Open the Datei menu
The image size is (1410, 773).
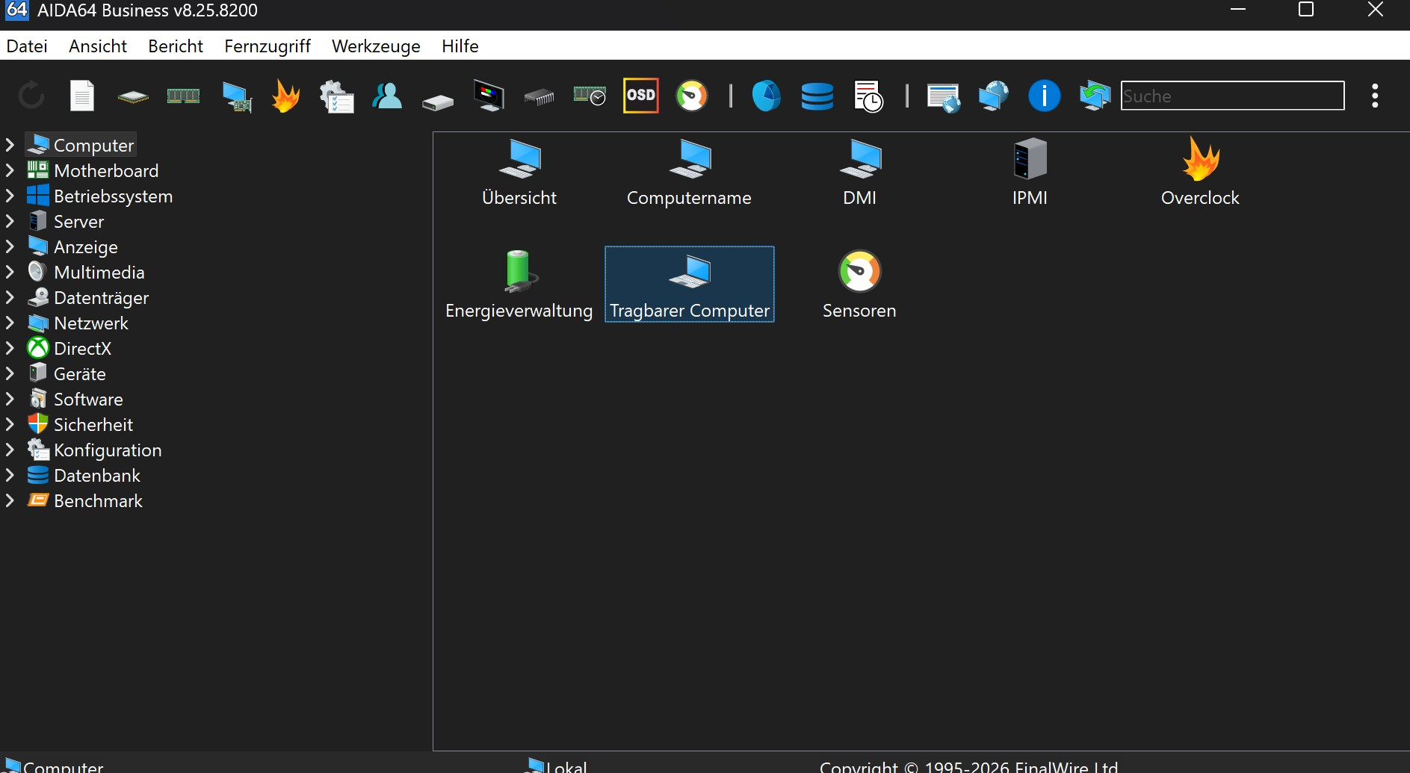[x=27, y=46]
